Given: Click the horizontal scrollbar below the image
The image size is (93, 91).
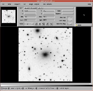Looking at the screenshot, I should click(46, 84).
